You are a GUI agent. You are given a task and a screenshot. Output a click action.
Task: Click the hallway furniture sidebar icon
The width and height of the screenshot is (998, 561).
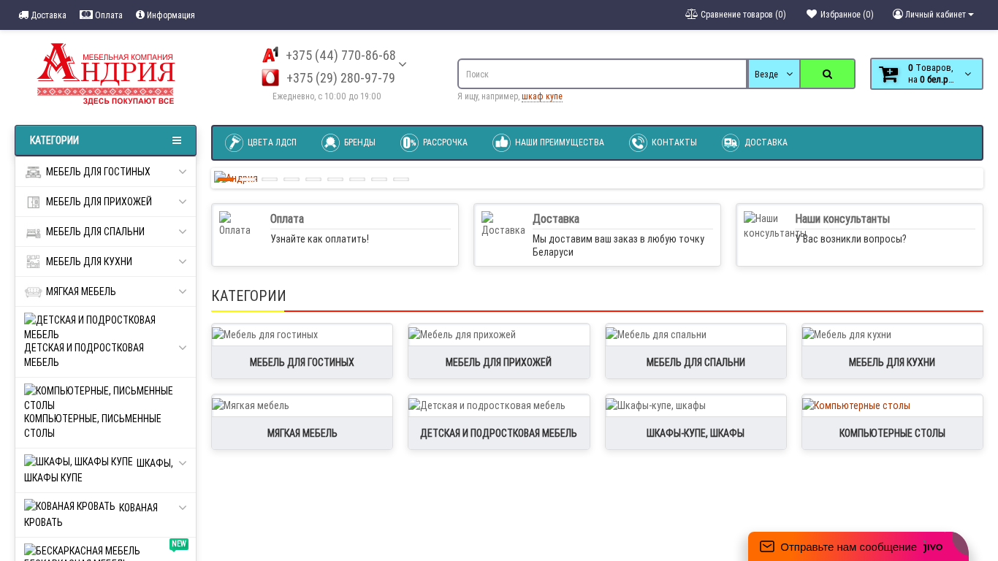pyautogui.click(x=33, y=202)
